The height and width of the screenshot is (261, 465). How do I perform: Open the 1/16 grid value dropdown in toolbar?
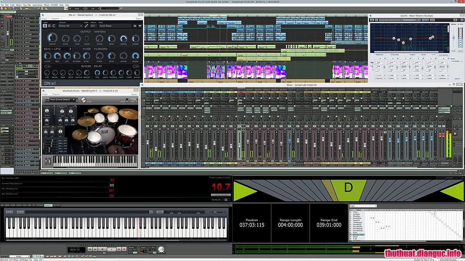(x=93, y=9)
